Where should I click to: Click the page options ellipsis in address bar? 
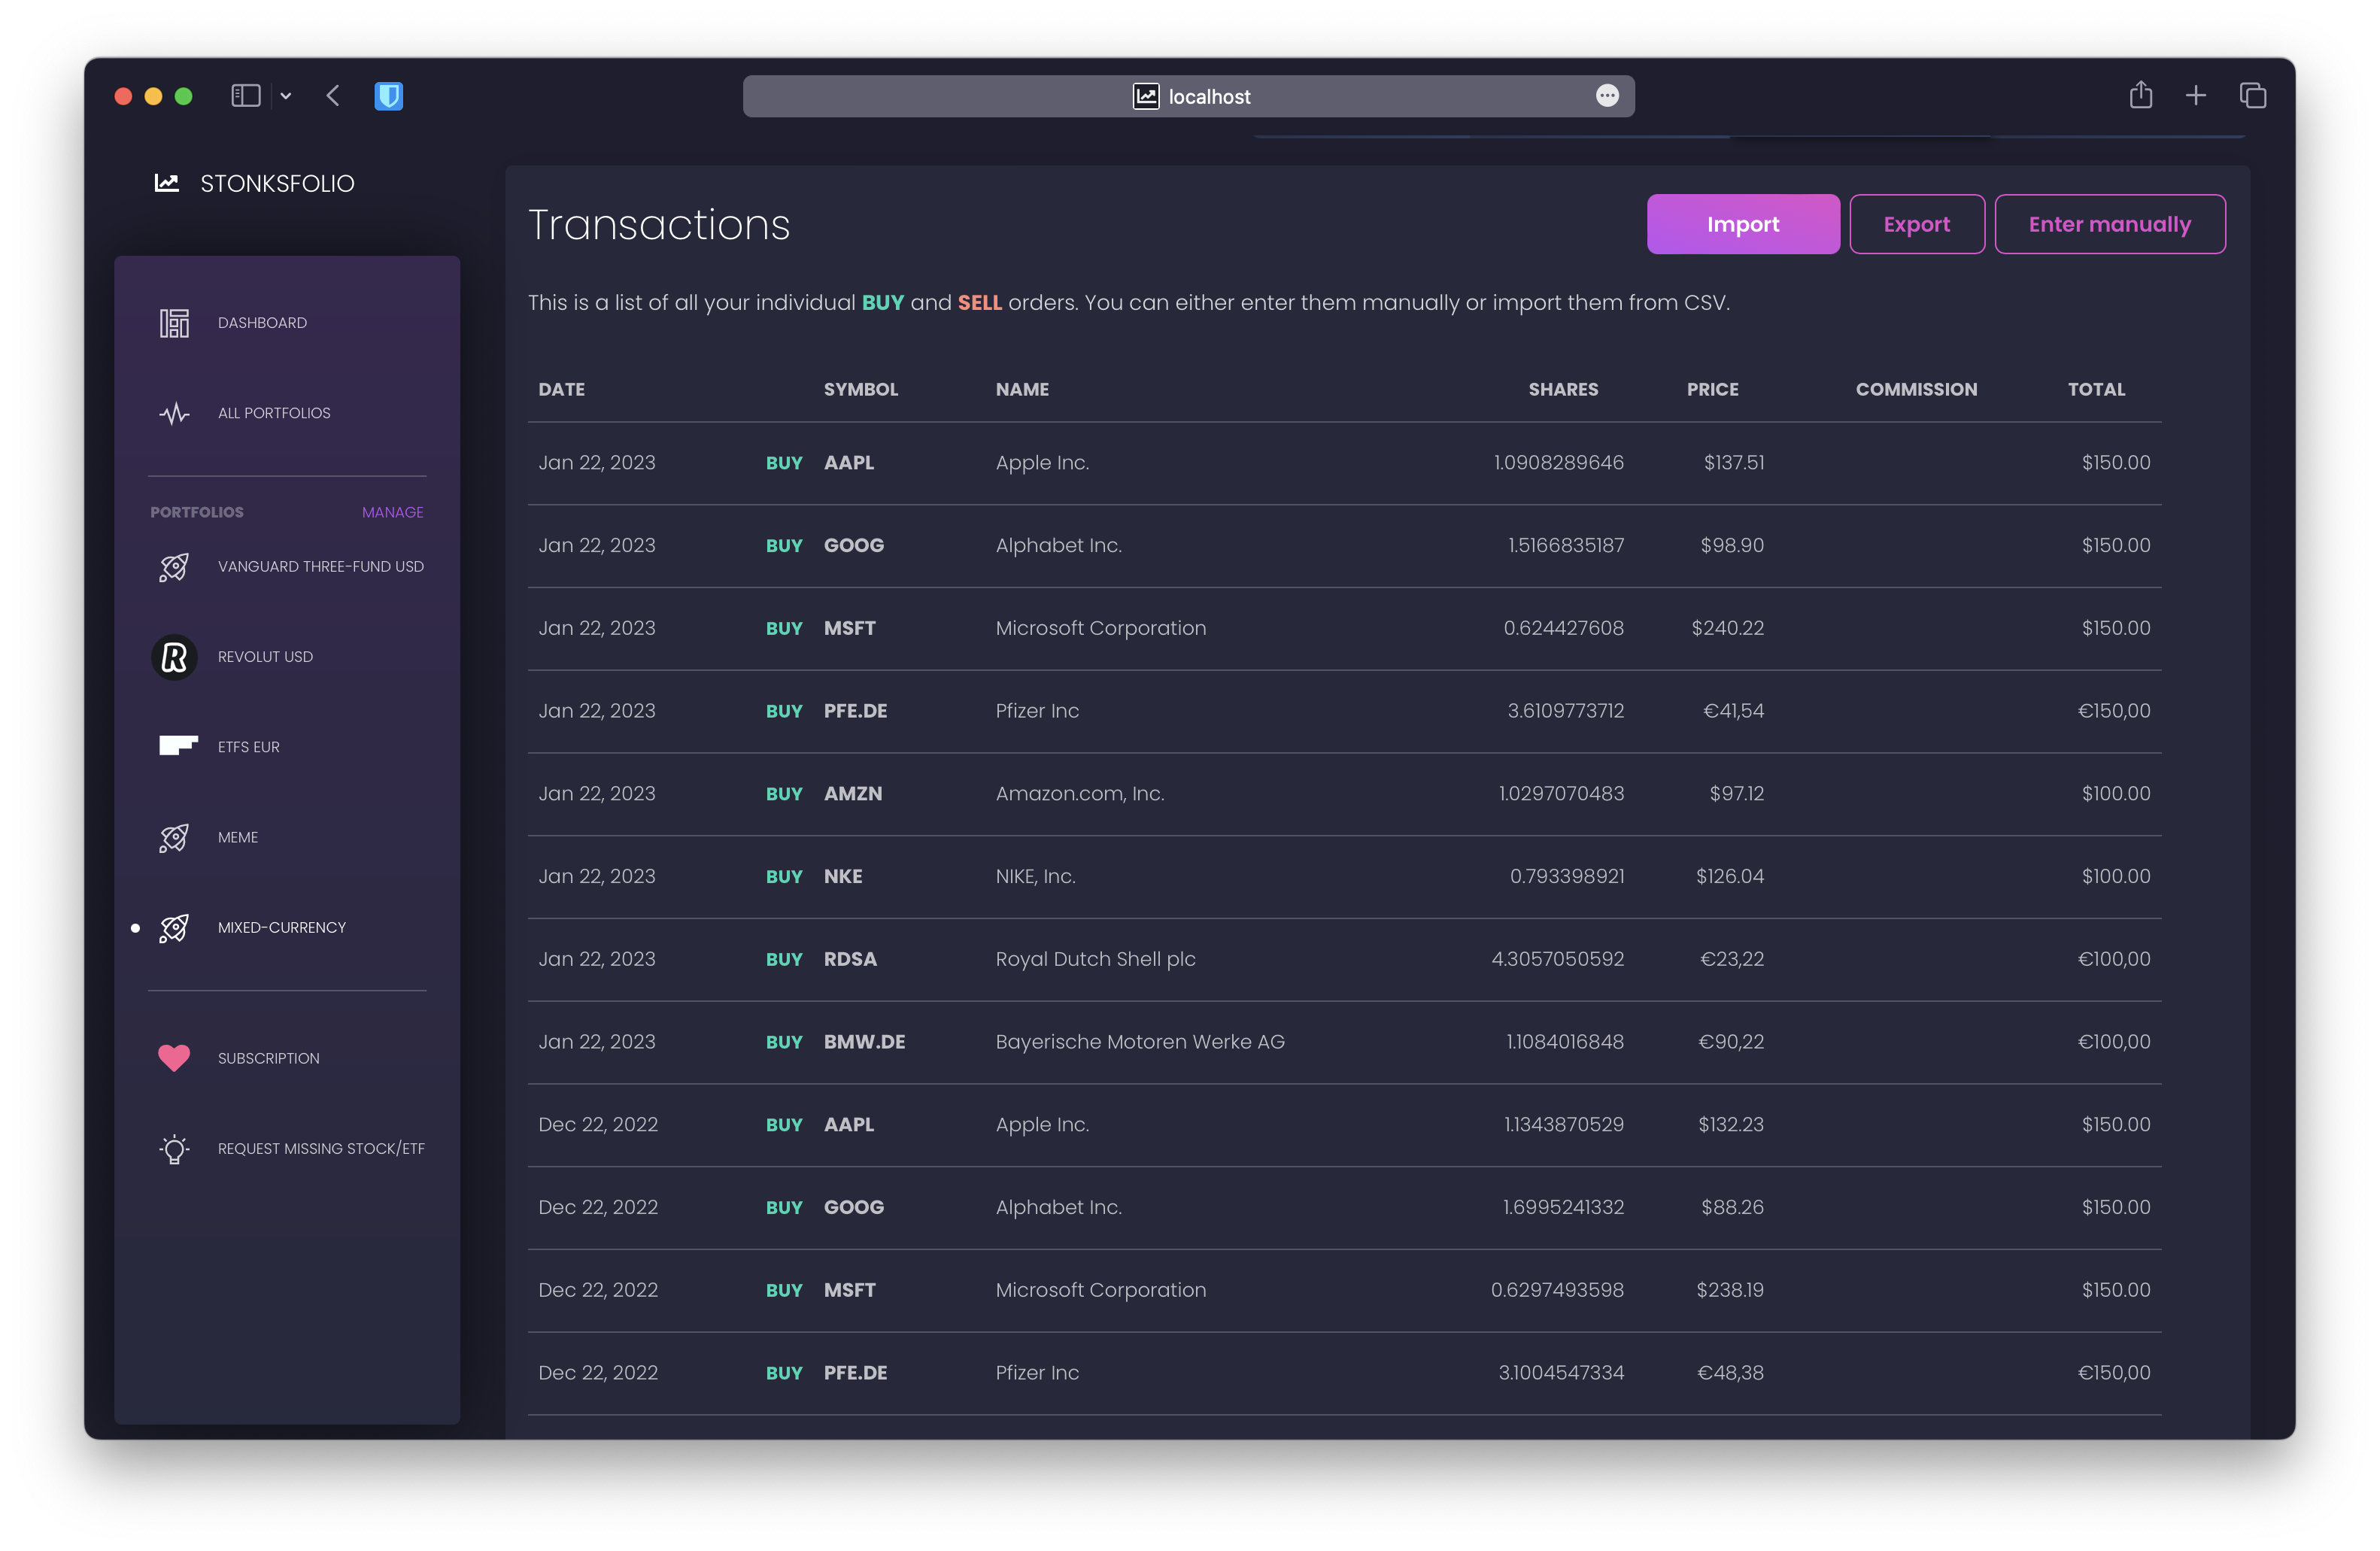pyautogui.click(x=1607, y=96)
